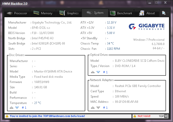This screenshot has height=122, width=173.
Task: Click the TOP10 logo in status bar
Action: [x=163, y=116]
